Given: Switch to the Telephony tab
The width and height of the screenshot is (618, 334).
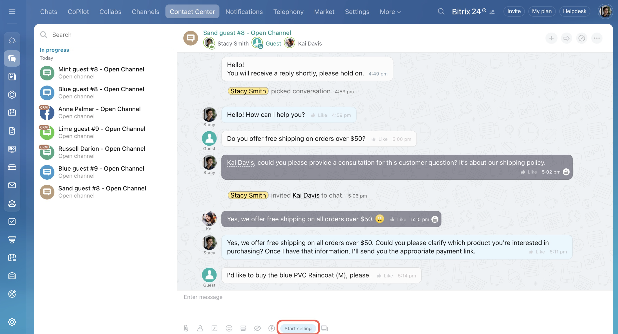Looking at the screenshot, I should 288,12.
